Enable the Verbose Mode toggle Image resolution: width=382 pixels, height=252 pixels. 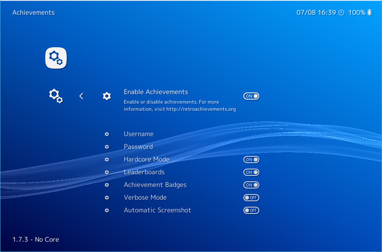pyautogui.click(x=251, y=197)
